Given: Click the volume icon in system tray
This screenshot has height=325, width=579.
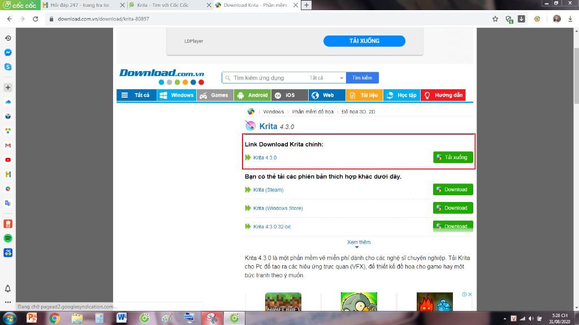Looking at the screenshot, I should click(x=531, y=318).
